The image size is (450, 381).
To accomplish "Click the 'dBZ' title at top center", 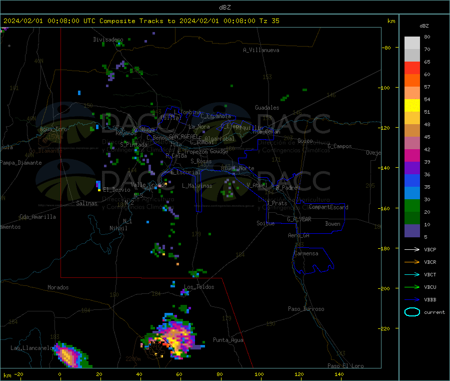I will [224, 8].
